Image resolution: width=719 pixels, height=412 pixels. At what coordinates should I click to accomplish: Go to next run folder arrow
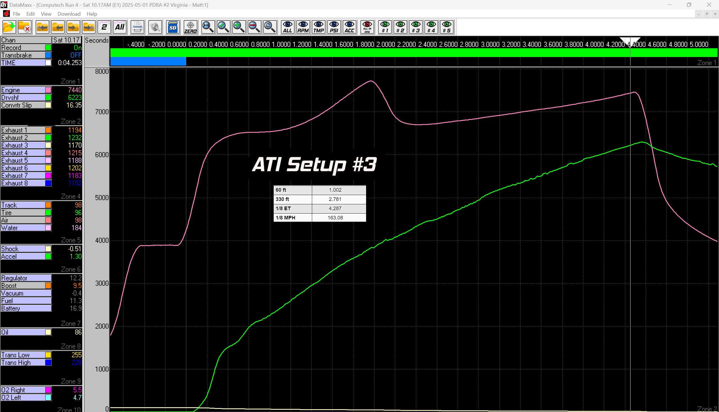73,27
